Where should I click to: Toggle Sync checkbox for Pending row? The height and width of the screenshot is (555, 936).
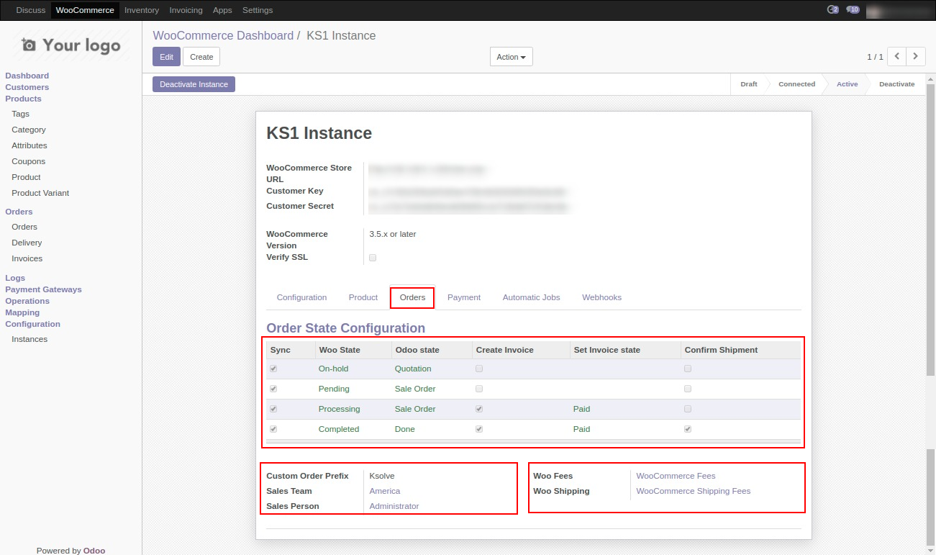pos(273,389)
